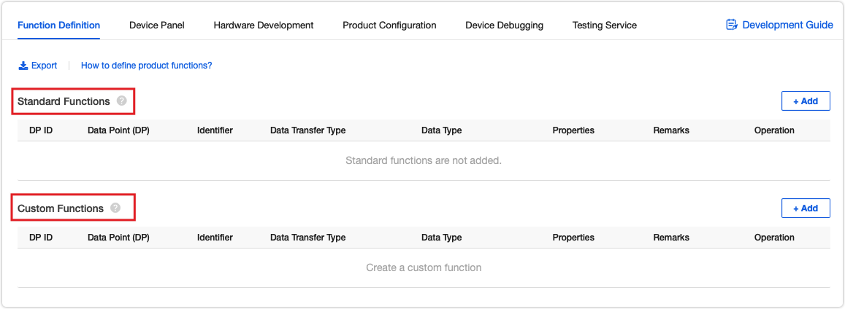The height and width of the screenshot is (309, 845).
Task: Click Data Transfer Type header in Custom Functions
Action: point(307,237)
